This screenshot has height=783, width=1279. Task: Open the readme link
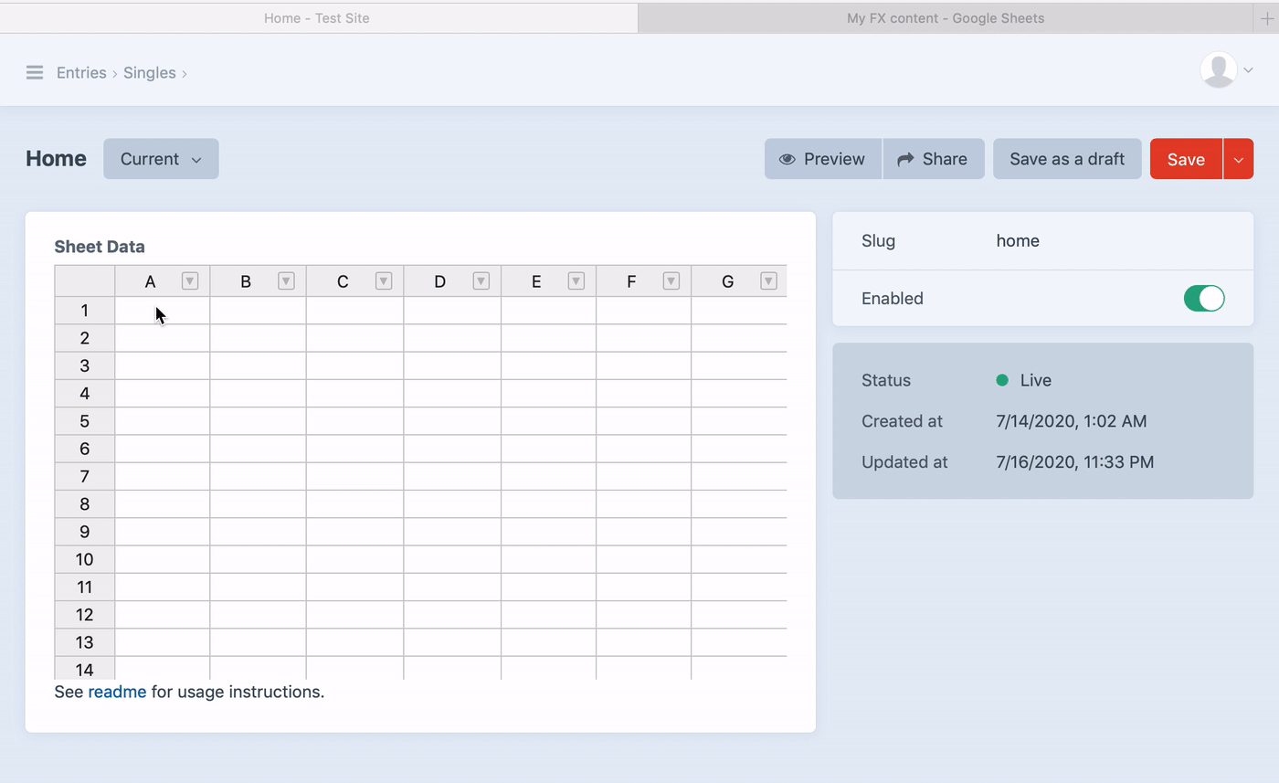pyautogui.click(x=117, y=692)
